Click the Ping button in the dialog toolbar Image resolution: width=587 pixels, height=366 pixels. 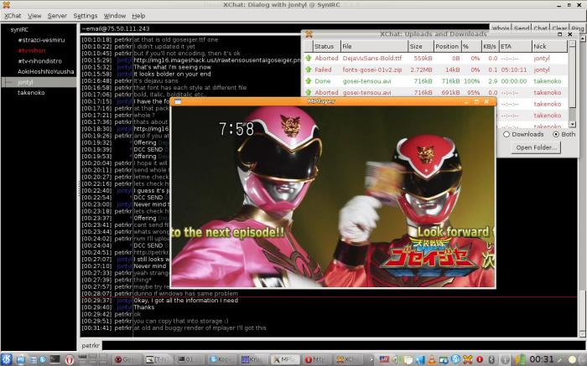coord(577,28)
